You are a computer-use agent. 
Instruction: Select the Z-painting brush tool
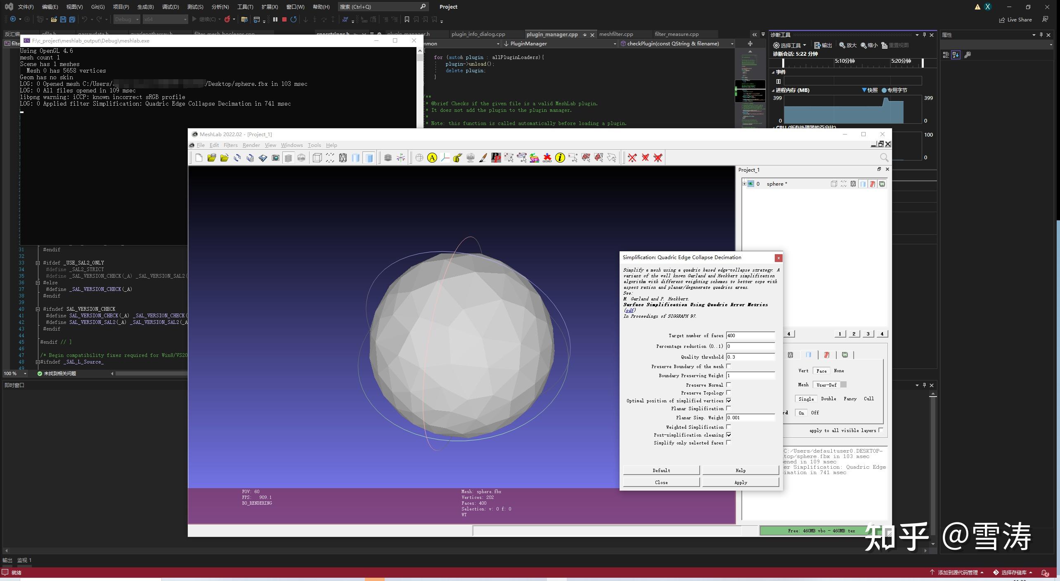coord(483,158)
